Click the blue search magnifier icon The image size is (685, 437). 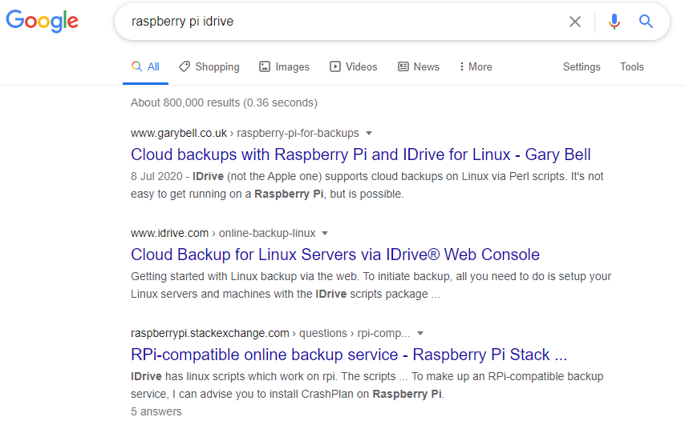click(x=646, y=22)
